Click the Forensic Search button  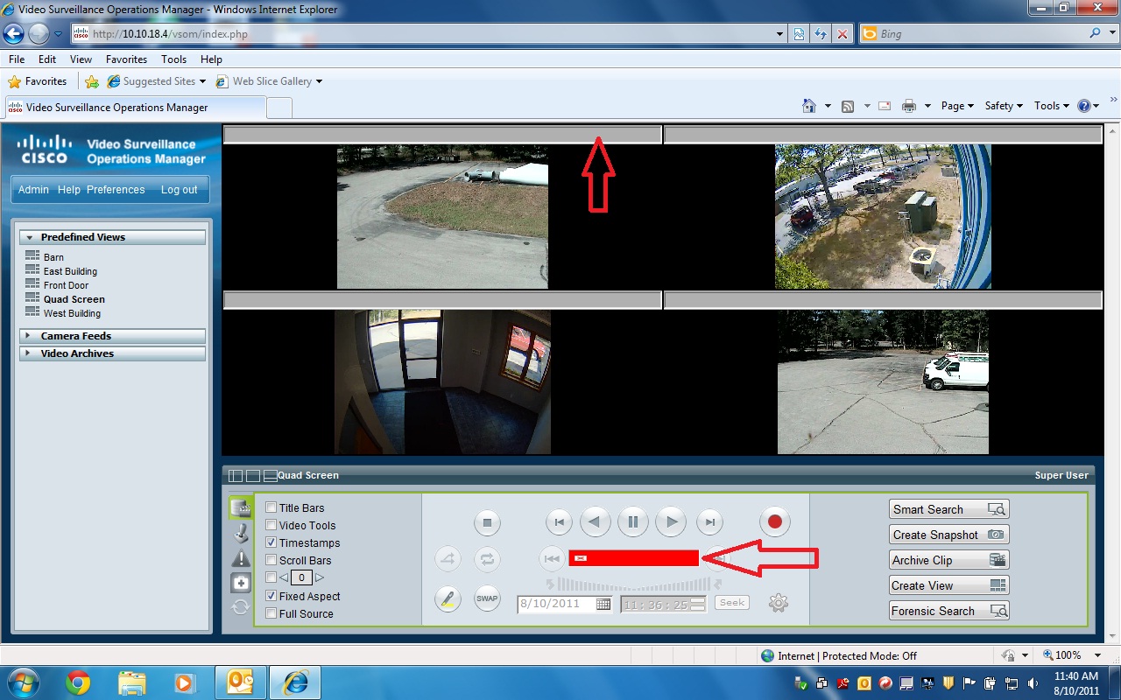click(949, 611)
